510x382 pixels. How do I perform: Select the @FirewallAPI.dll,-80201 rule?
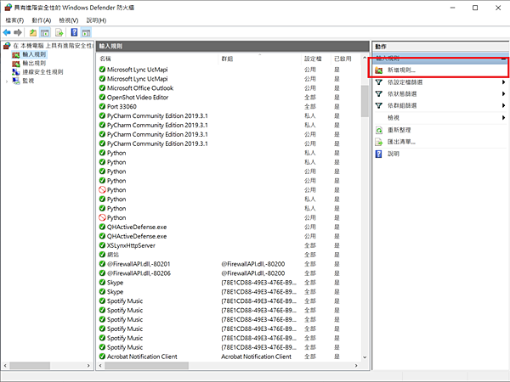[139, 264]
